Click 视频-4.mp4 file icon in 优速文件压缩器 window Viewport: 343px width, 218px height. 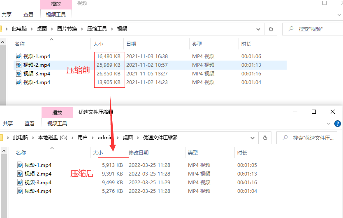tap(20, 191)
